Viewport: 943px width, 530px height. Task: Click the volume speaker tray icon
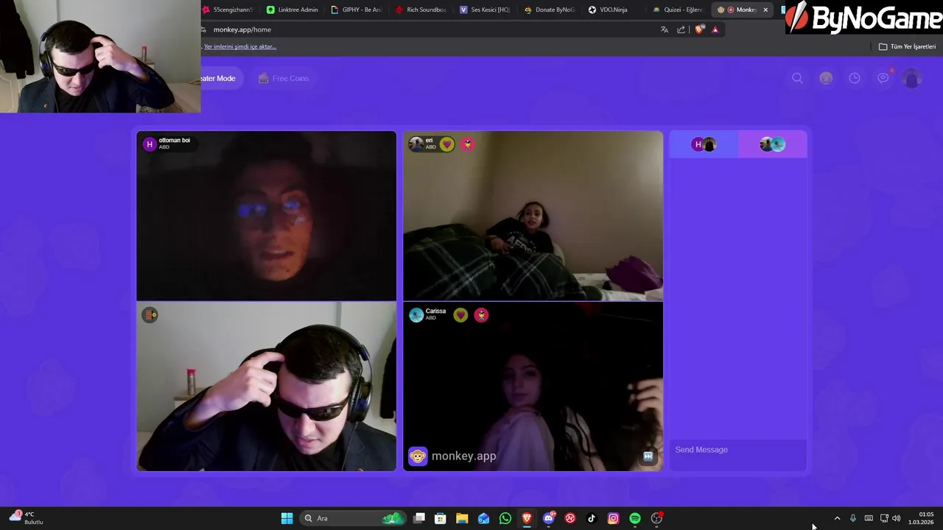897,518
